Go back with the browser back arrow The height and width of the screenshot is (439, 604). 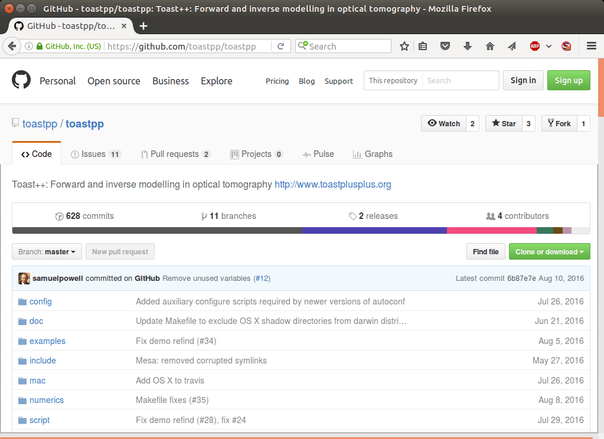pyautogui.click(x=12, y=46)
